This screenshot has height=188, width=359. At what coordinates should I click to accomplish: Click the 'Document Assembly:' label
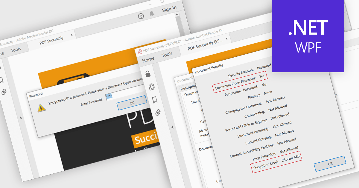pos(254,133)
